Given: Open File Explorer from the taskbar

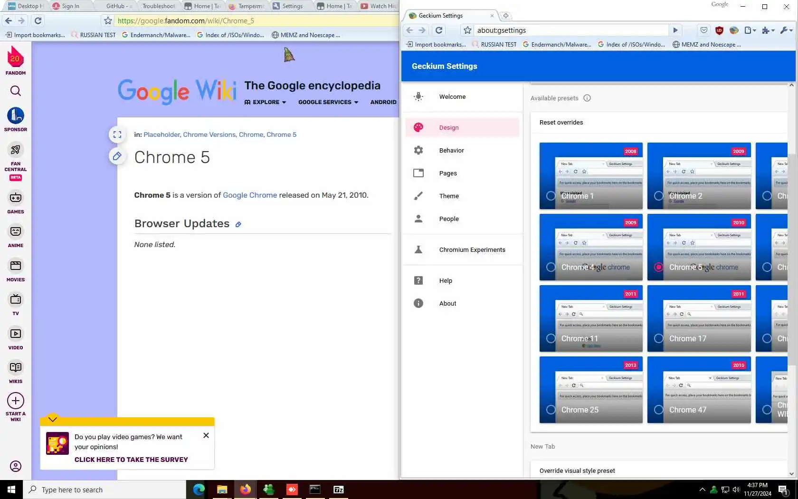Looking at the screenshot, I should pyautogui.click(x=222, y=489).
